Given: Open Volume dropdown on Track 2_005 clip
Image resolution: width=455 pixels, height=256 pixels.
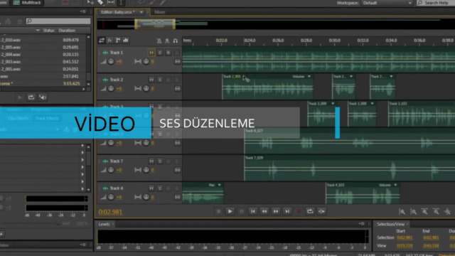Looking at the screenshot, I should click(309, 77).
